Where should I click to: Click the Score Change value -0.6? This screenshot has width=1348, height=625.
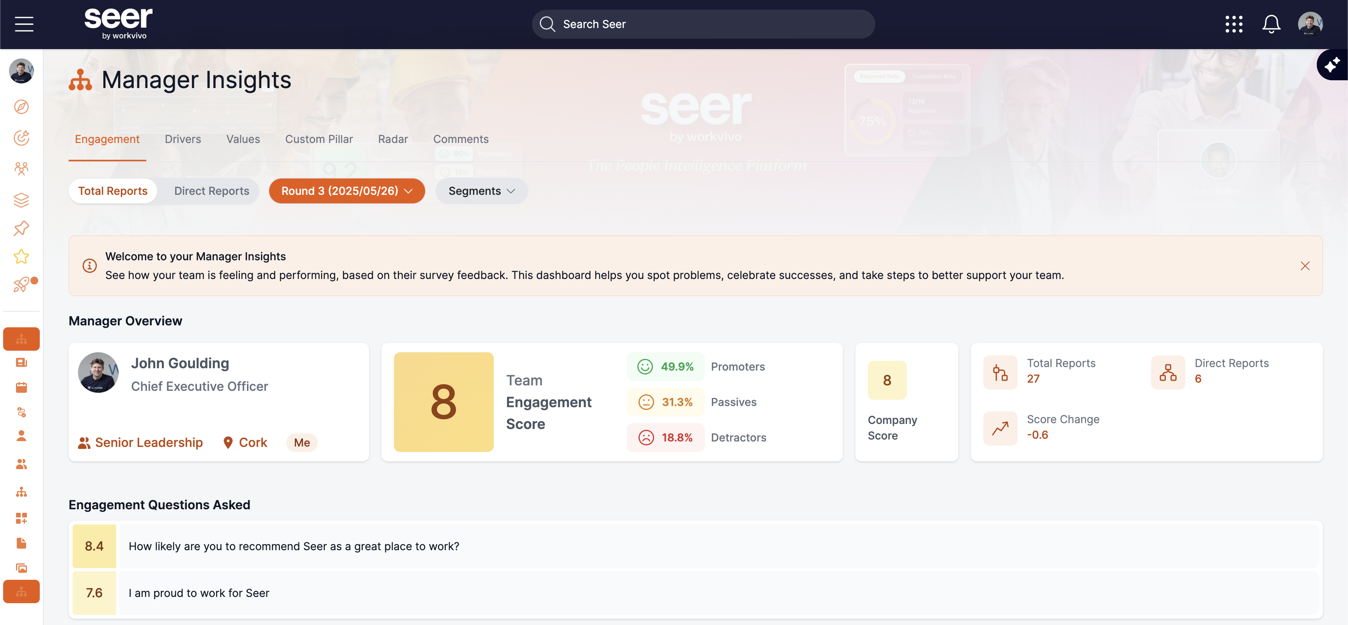(1037, 435)
